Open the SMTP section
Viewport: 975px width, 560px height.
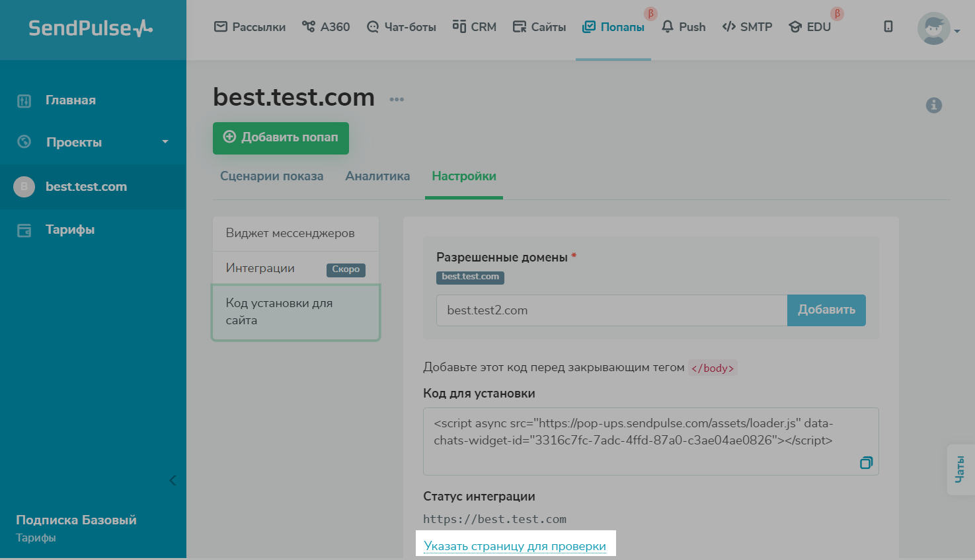(x=747, y=27)
